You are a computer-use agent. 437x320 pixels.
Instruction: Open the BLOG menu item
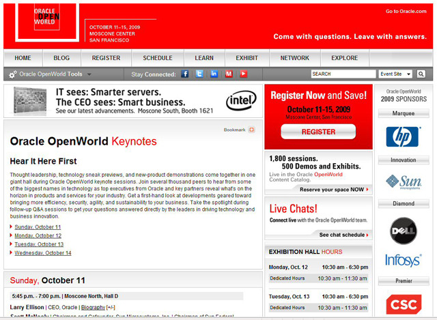pos(61,58)
